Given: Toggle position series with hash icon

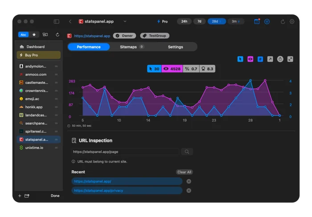Looking at the screenshot, I should coord(260,59).
